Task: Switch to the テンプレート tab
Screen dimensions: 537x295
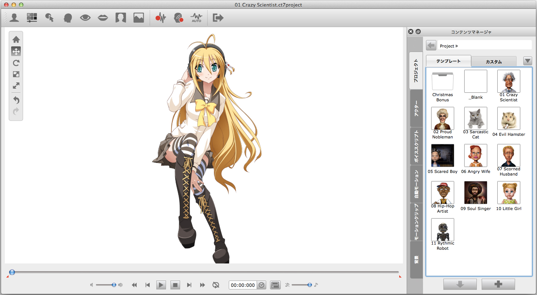Action: [449, 61]
